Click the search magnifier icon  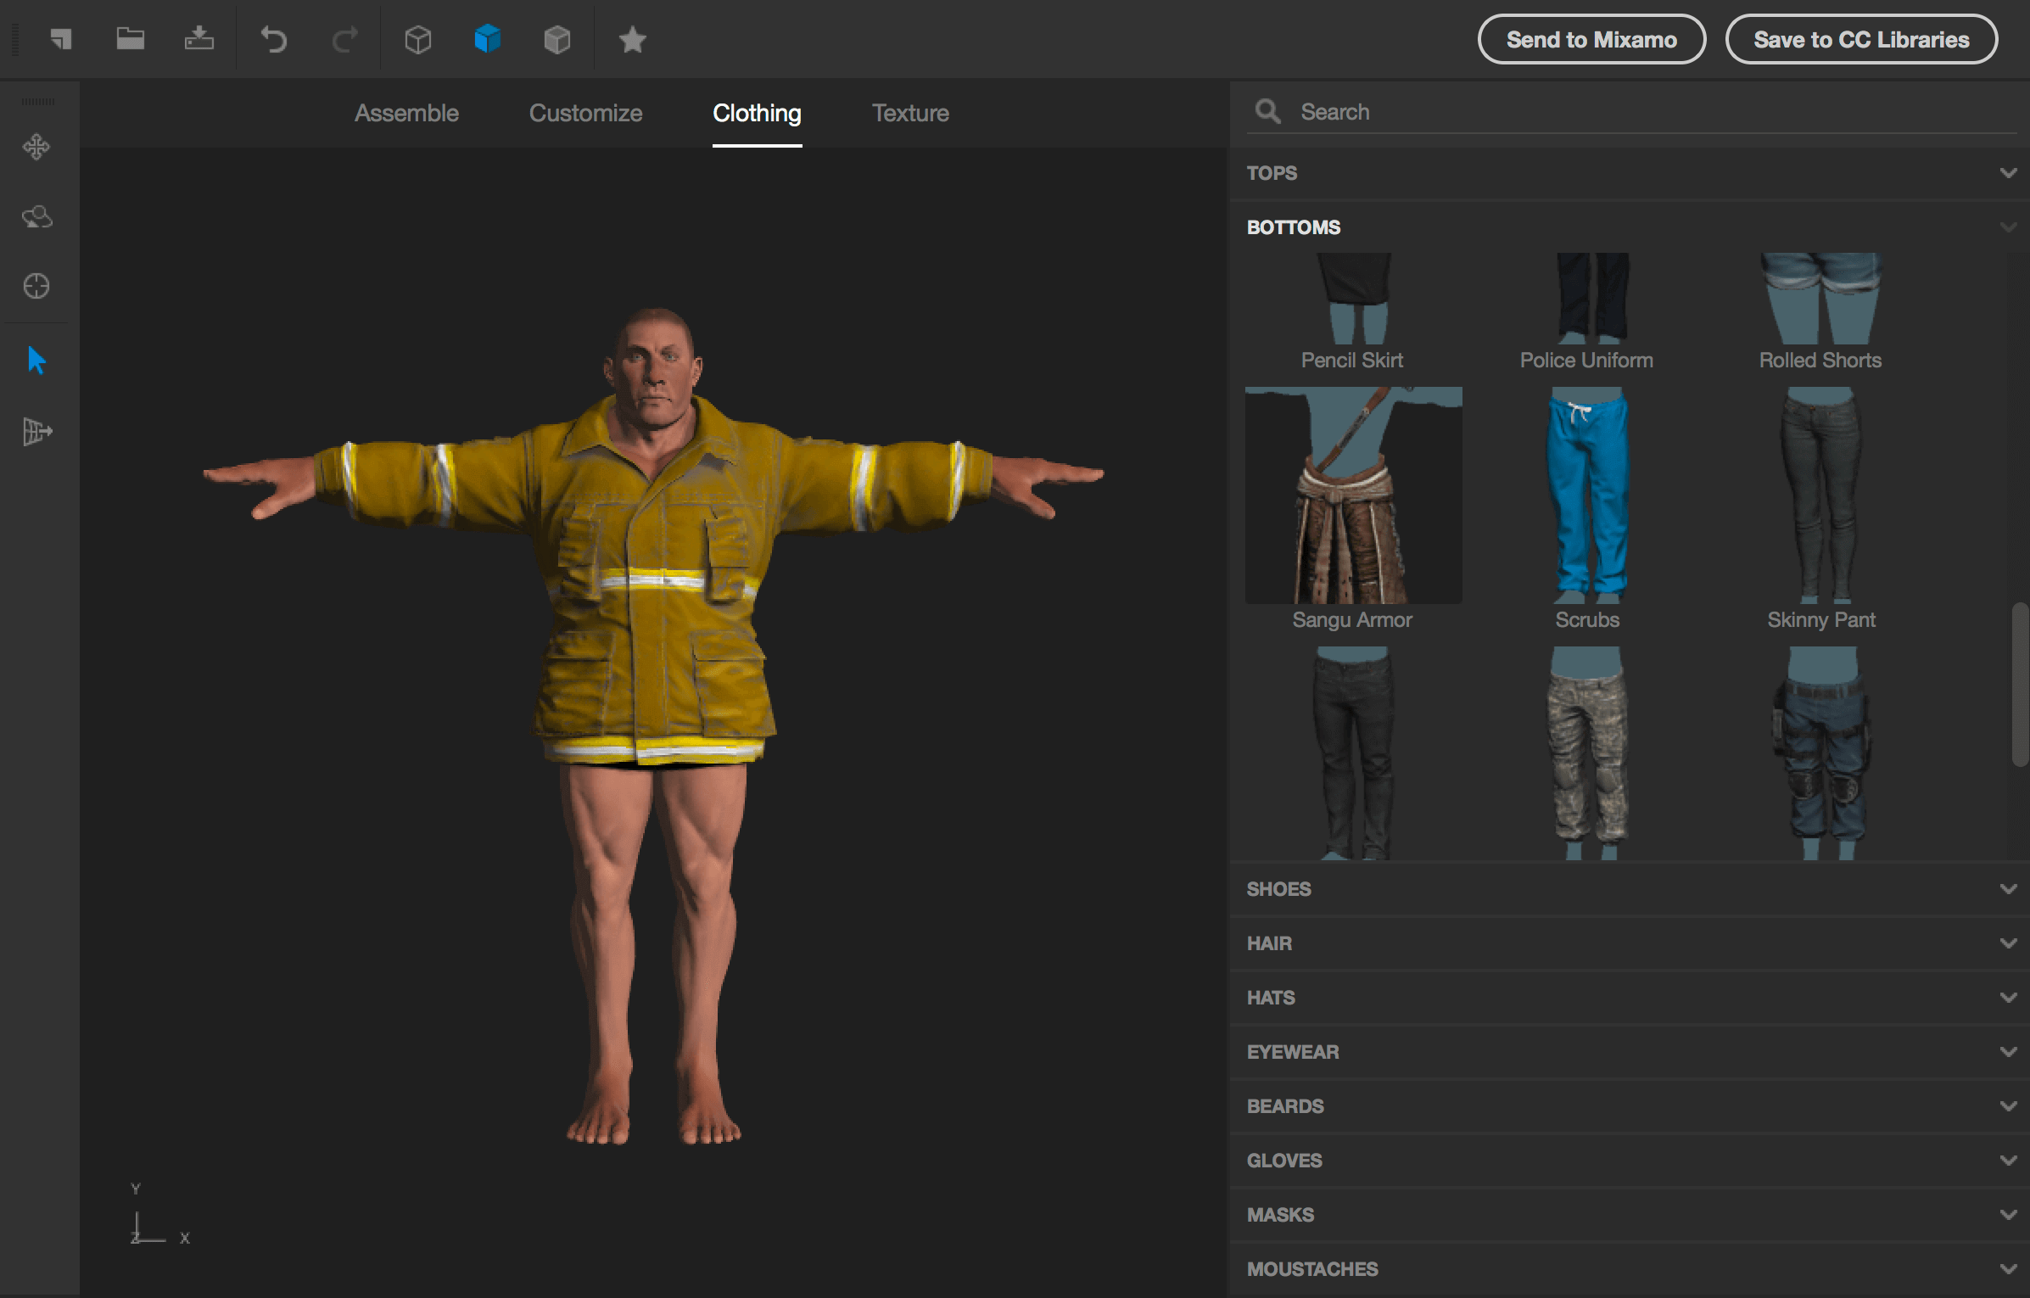coord(1267,111)
